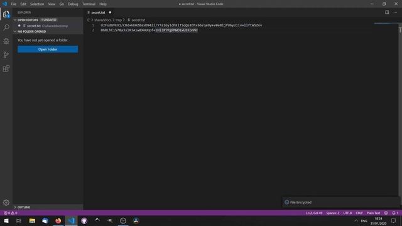
Task: Open the Selection menu
Action: 37,4
